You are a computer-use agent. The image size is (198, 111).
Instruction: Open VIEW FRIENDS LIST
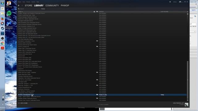[x=178, y=103]
